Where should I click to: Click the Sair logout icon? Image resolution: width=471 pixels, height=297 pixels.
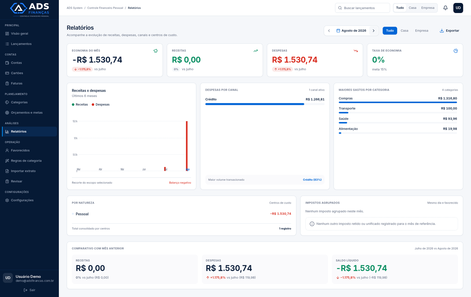26,290
